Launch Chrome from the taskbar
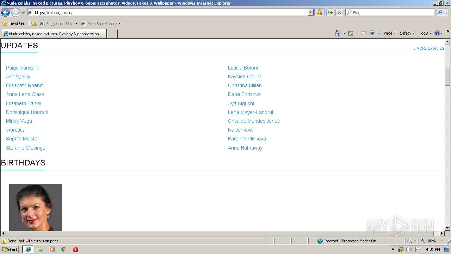Viewport: 451px width, 254px height. pos(64,249)
